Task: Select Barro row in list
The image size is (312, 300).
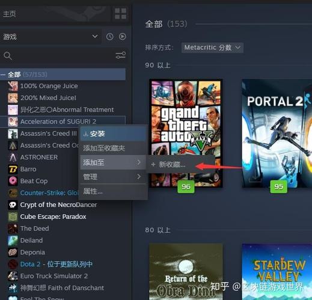Action: 39,169
